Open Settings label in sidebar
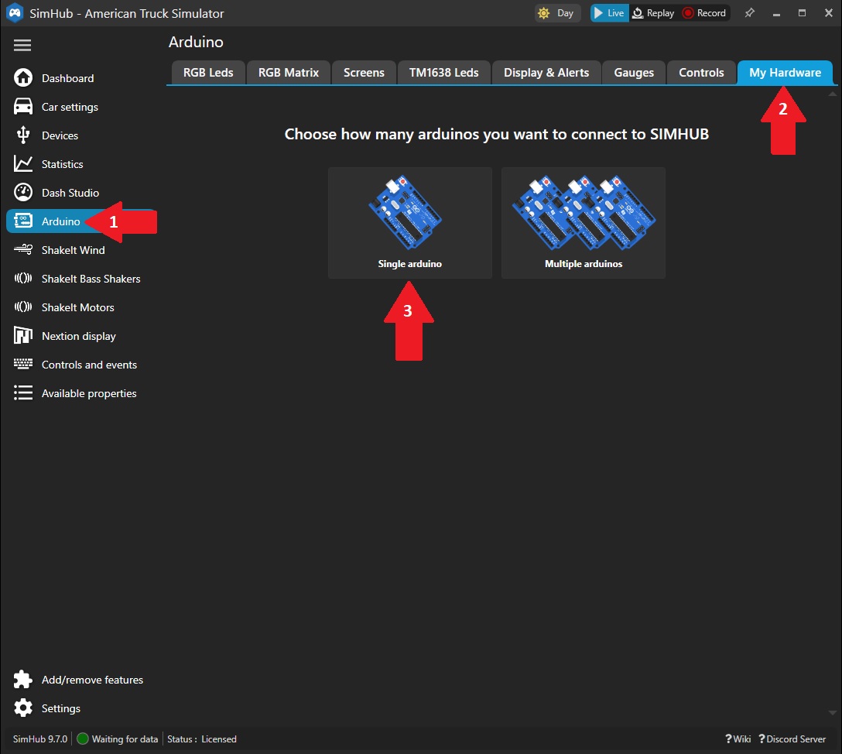842x754 pixels. click(x=60, y=708)
